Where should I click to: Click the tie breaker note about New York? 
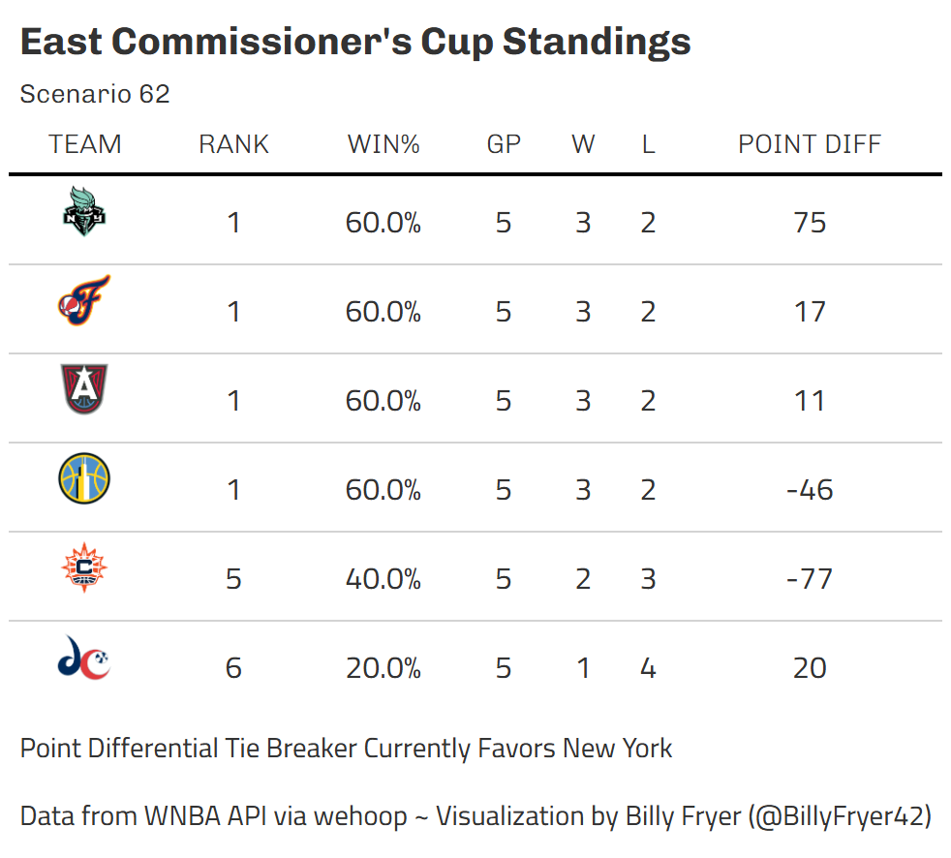pyautogui.click(x=346, y=749)
